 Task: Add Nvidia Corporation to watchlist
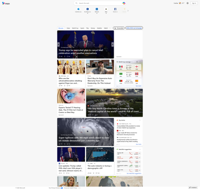tap(140, 162)
